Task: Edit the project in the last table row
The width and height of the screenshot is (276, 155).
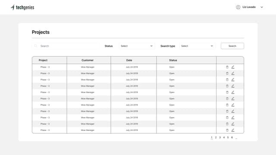Action: coord(233,130)
